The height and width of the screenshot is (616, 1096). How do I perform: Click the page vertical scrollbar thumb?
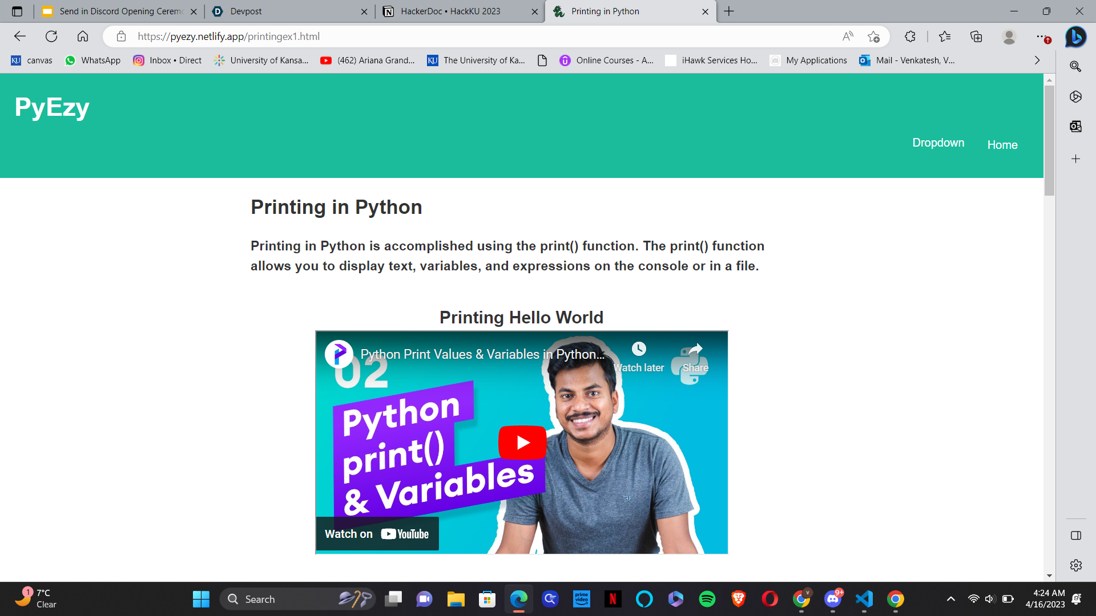tap(1049, 140)
